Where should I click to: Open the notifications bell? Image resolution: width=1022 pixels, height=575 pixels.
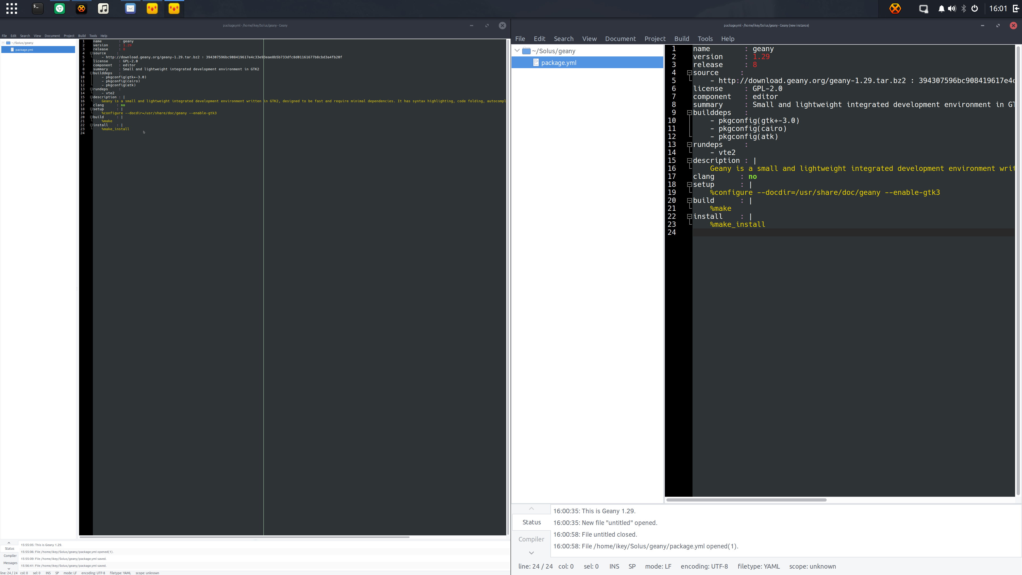[941, 9]
